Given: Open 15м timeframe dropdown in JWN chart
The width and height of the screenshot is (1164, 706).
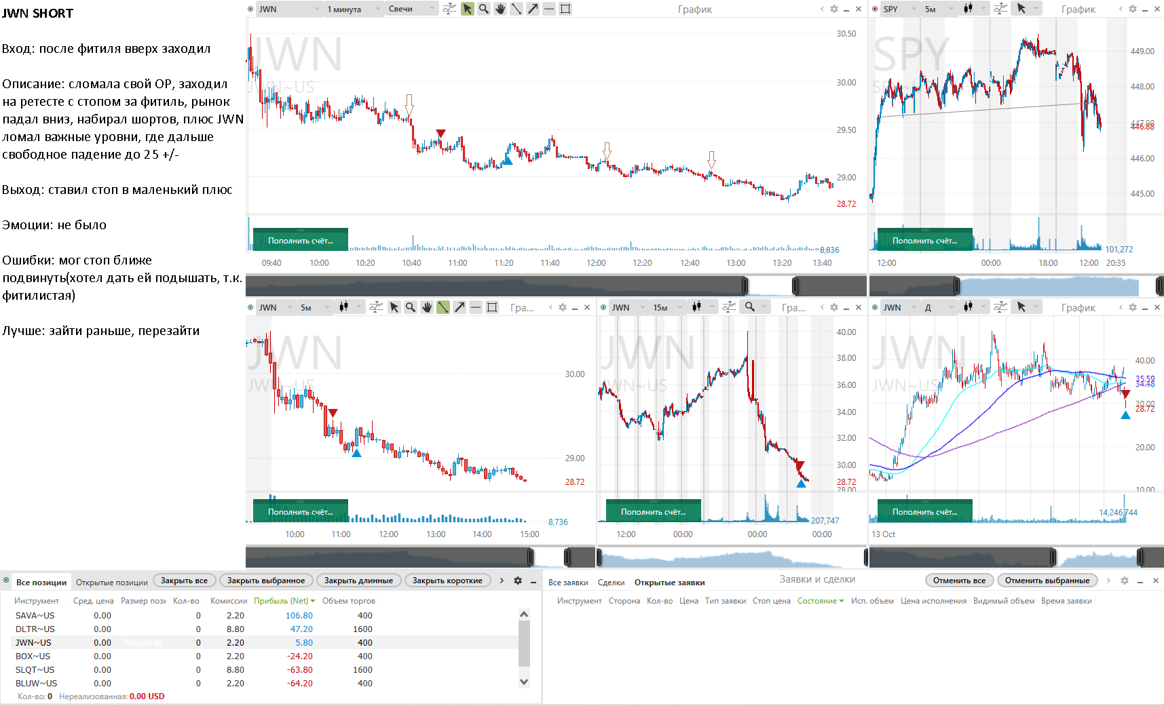Looking at the screenshot, I should [667, 307].
